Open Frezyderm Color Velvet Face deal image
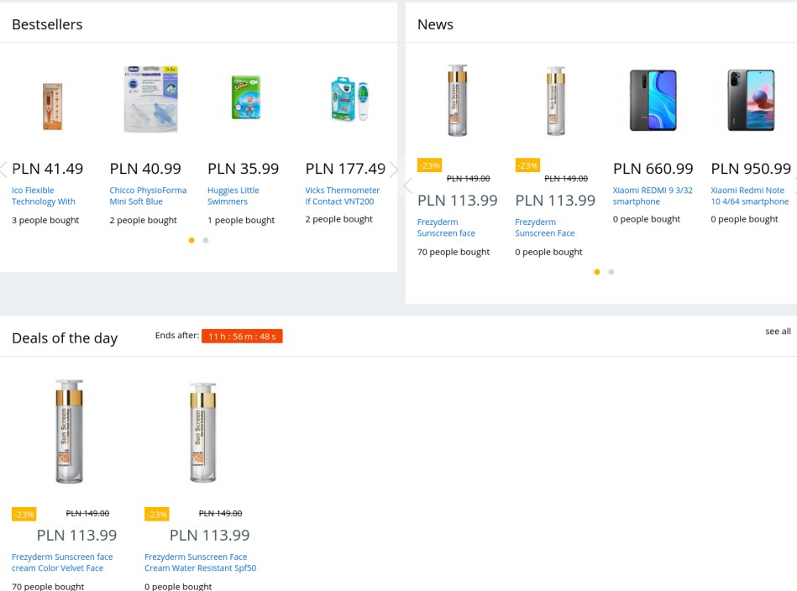This screenshot has width=797, height=591. pos(69,431)
